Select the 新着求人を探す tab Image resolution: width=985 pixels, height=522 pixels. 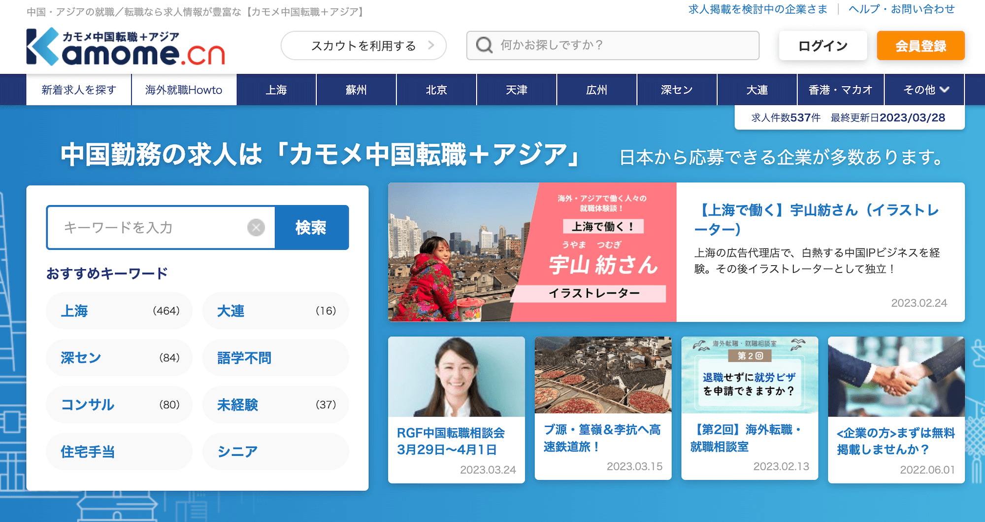(79, 90)
